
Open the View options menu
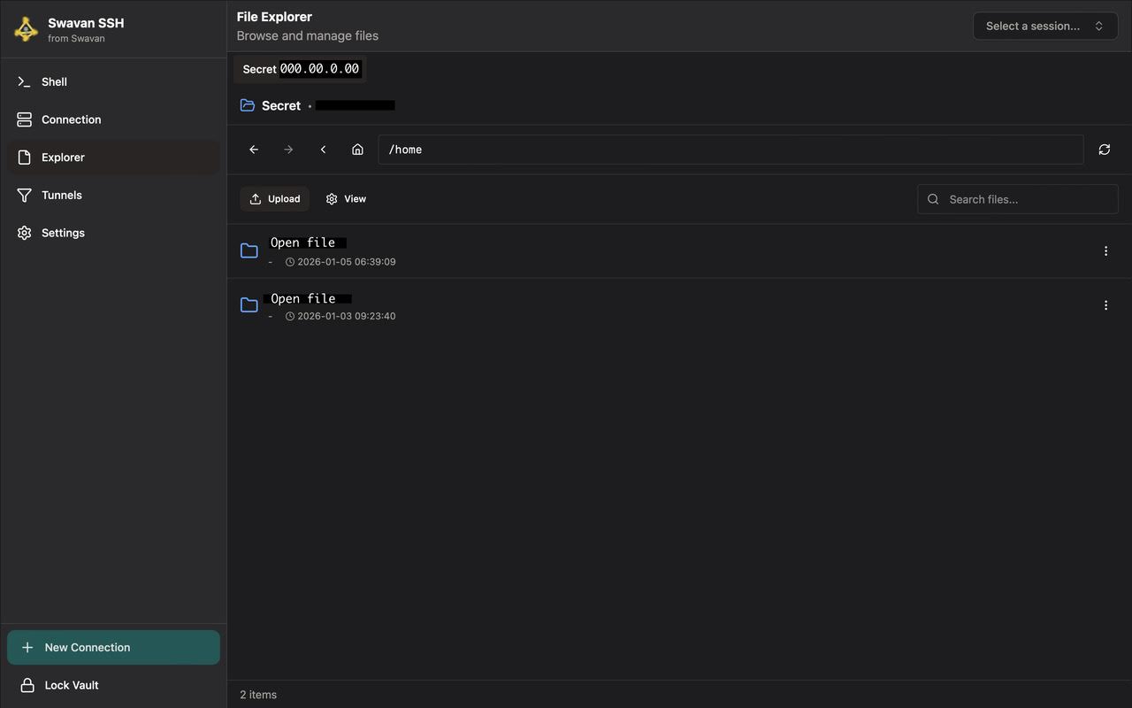coord(346,198)
